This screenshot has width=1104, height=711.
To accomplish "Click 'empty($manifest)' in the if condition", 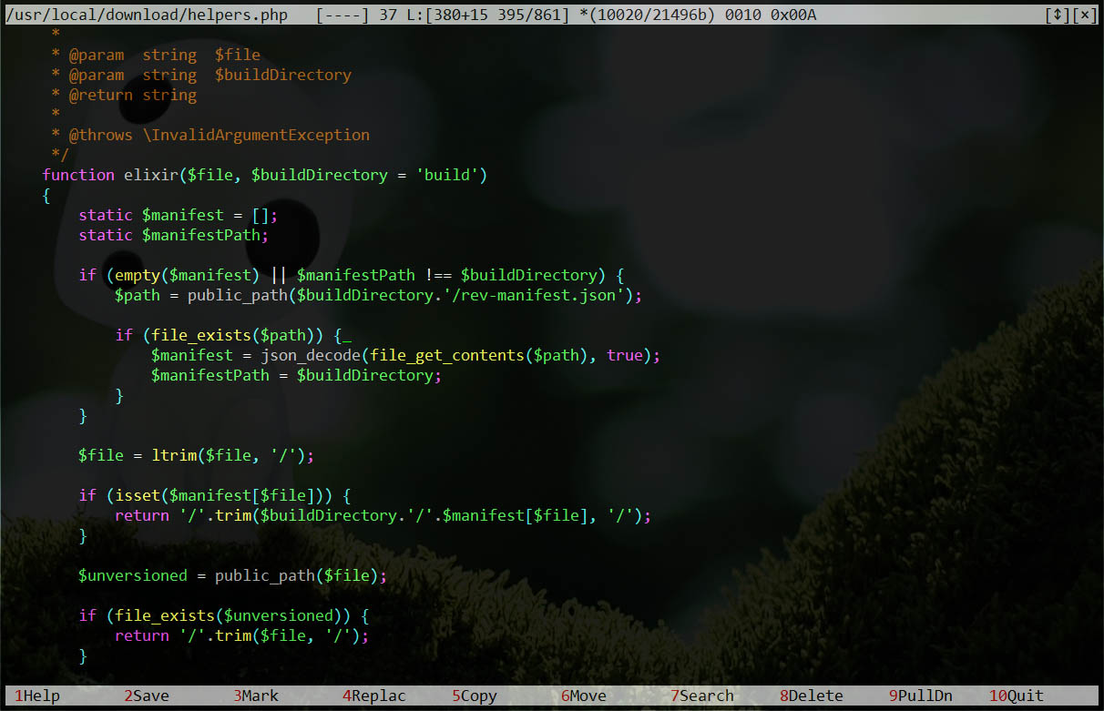I will 188,275.
